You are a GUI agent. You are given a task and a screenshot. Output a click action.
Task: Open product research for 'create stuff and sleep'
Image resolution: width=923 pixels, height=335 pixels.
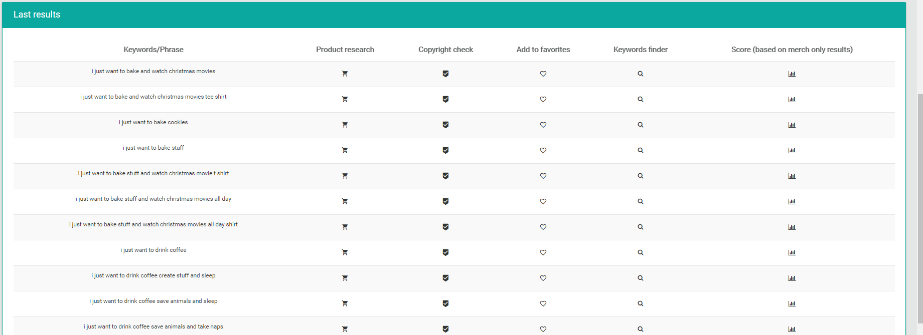point(345,278)
